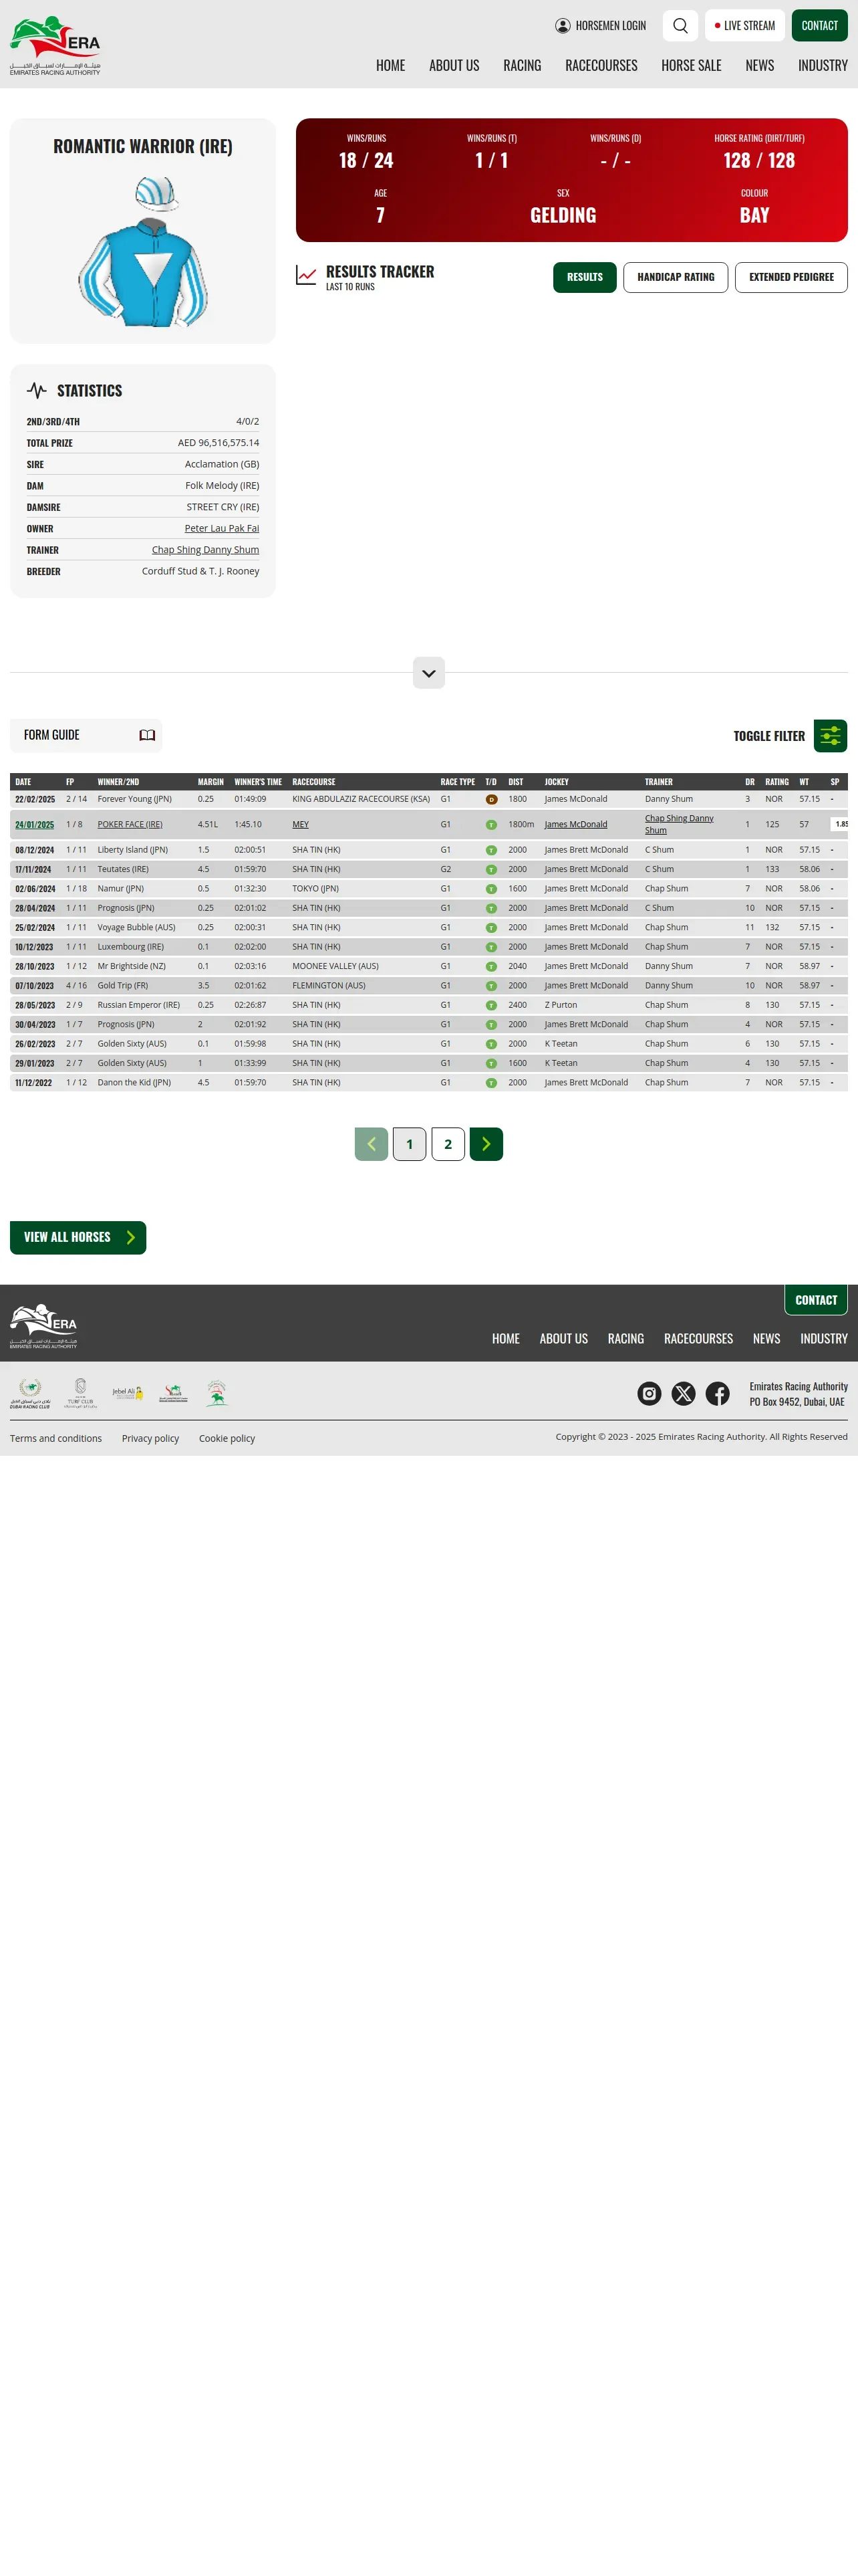The width and height of the screenshot is (858, 2576).
Task: Click Z Purton jockey cell
Action: [561, 1005]
